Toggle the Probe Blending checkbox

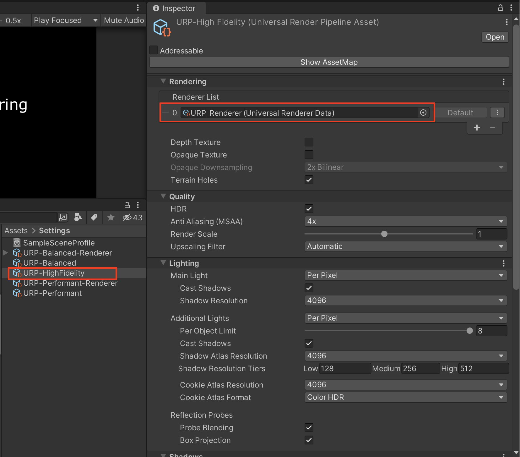pos(309,427)
